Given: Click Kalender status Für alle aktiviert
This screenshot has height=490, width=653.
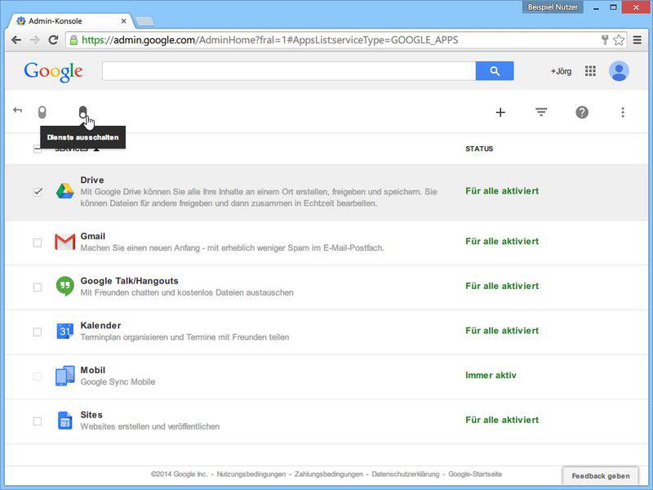Looking at the screenshot, I should pos(502,331).
